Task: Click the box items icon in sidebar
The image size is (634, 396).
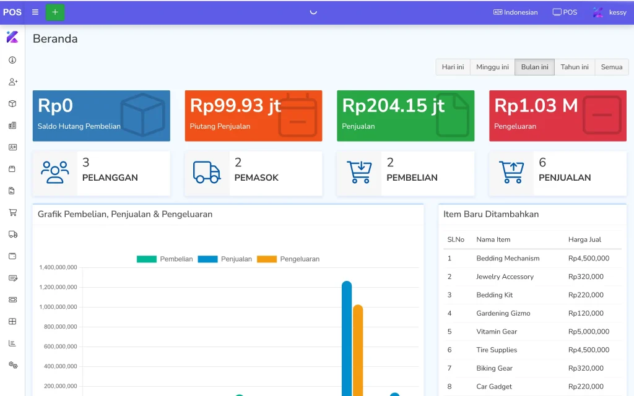Action: (12, 103)
